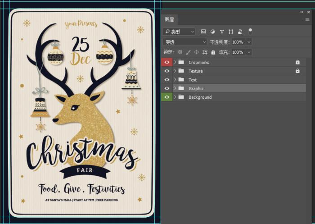
Task: Filter layers by type (T) icon
Action: coord(221,32)
